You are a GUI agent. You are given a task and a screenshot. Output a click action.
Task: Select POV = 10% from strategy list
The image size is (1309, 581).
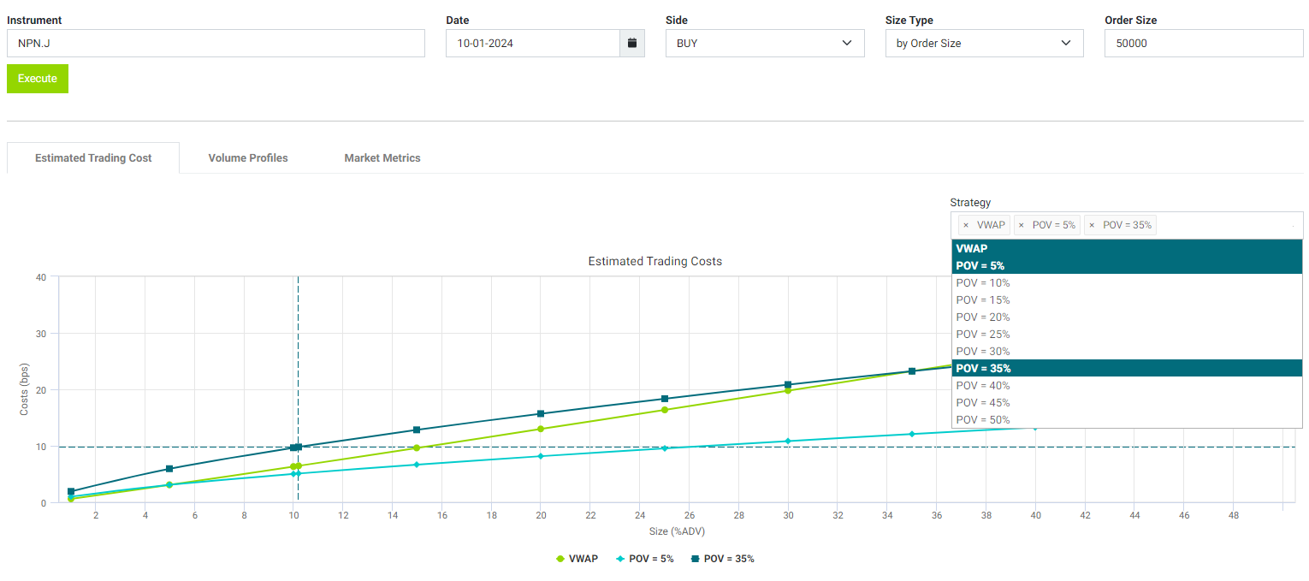click(x=982, y=282)
